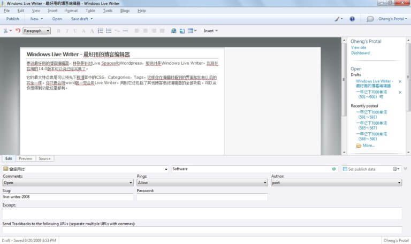Open the pen/edit tools icon top right
The width and height of the screenshot is (411, 244).
pyautogui.click(x=338, y=19)
